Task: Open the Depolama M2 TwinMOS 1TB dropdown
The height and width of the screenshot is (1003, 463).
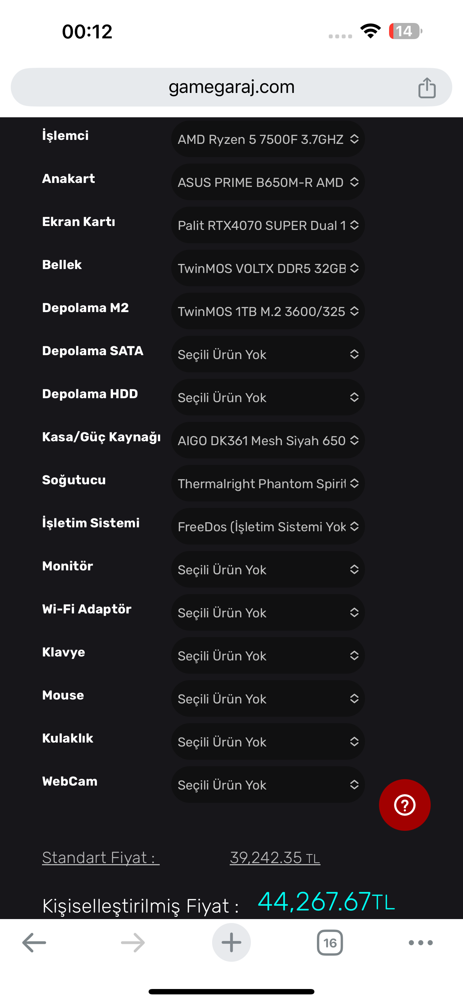Action: [268, 311]
